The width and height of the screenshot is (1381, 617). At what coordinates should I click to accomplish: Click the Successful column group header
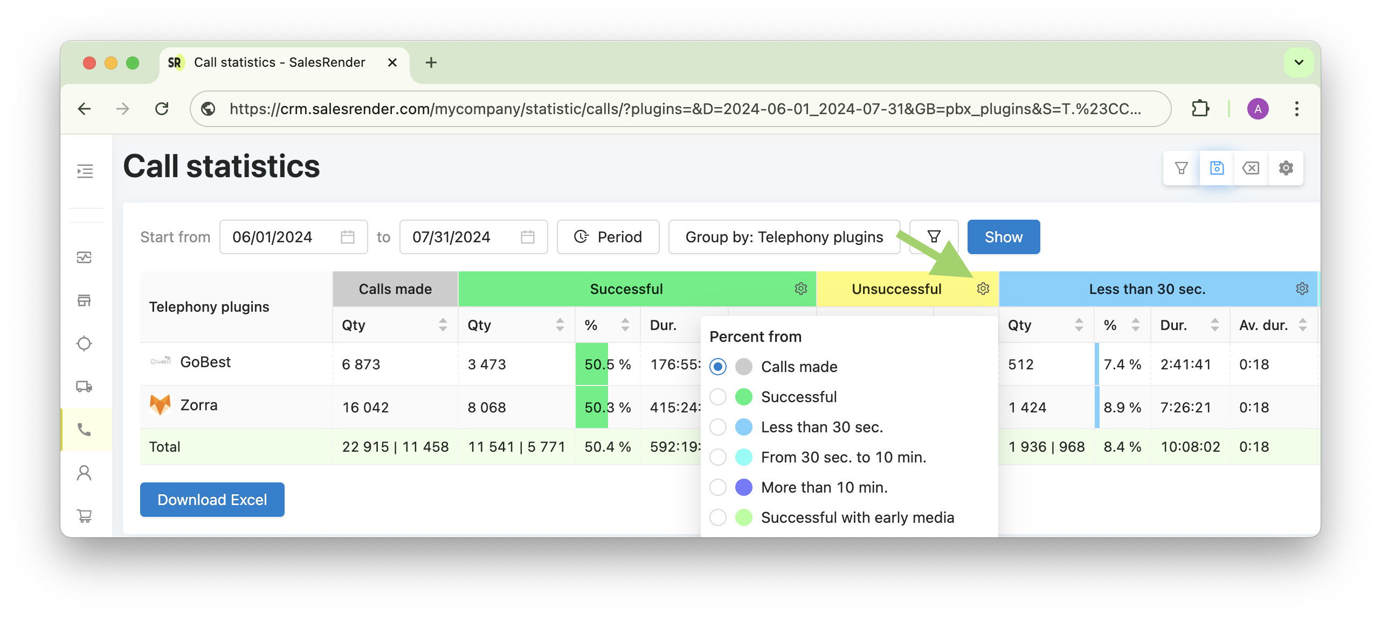[x=637, y=289]
